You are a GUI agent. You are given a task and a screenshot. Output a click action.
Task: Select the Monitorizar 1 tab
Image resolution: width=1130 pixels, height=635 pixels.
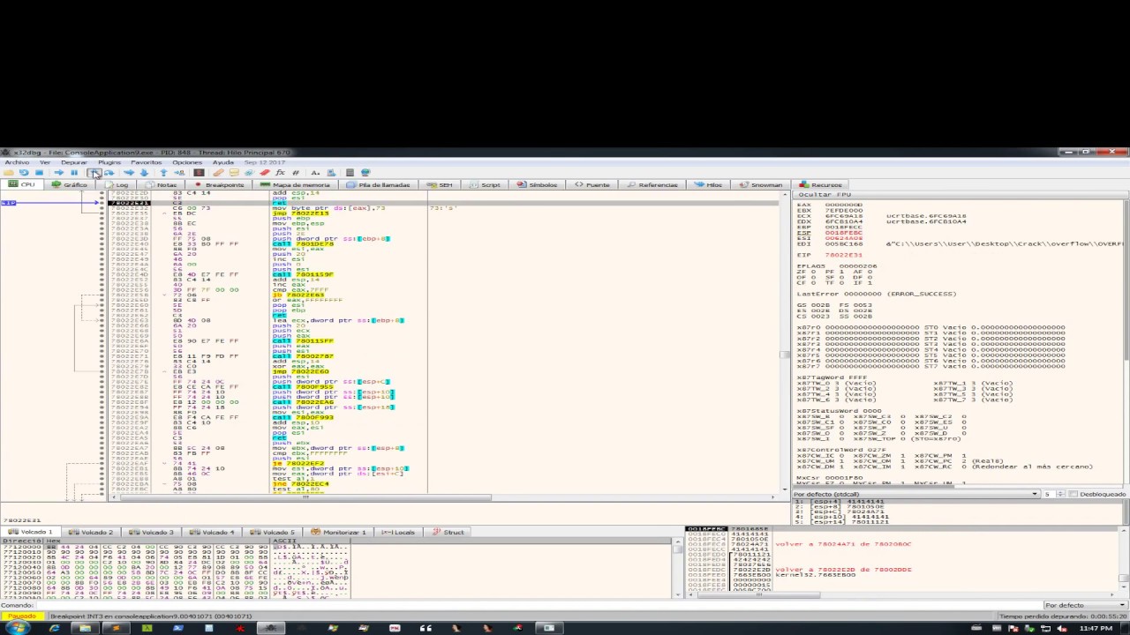[339, 533]
